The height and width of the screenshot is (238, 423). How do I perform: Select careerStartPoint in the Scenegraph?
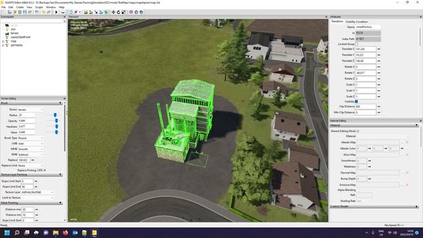pos(20,37)
